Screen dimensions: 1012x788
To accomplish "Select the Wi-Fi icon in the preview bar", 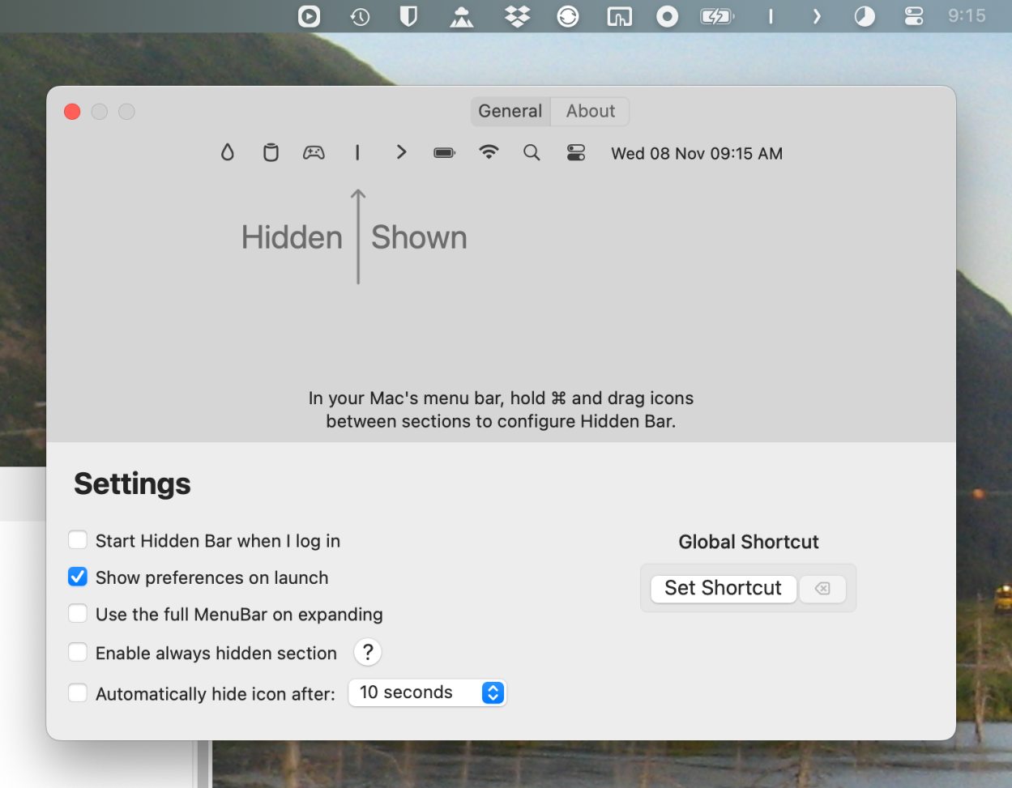I will tap(489, 152).
